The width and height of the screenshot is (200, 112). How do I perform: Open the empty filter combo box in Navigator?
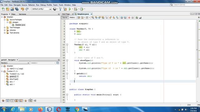(x=43, y=63)
